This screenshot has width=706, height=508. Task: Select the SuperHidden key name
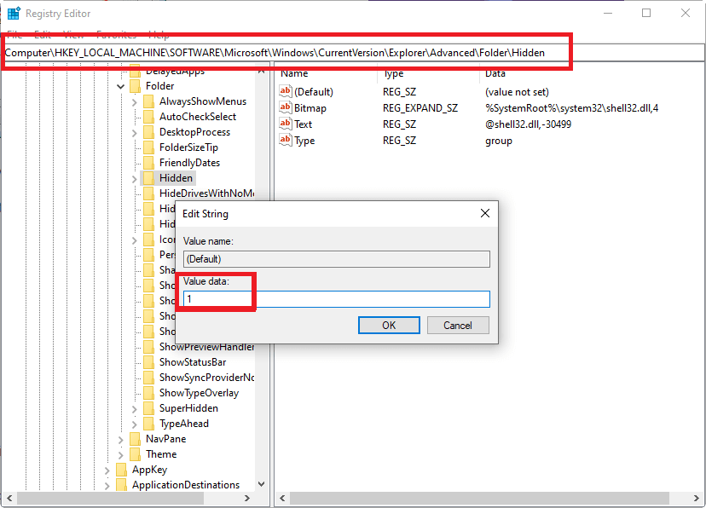click(x=188, y=408)
